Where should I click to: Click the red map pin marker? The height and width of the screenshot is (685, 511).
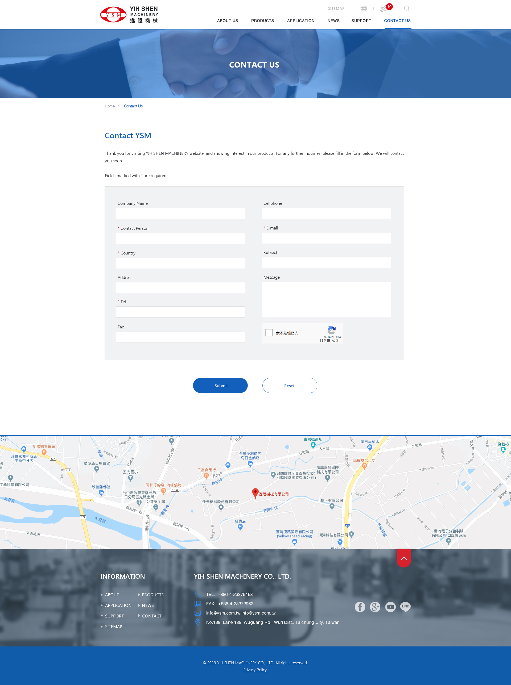[255, 493]
